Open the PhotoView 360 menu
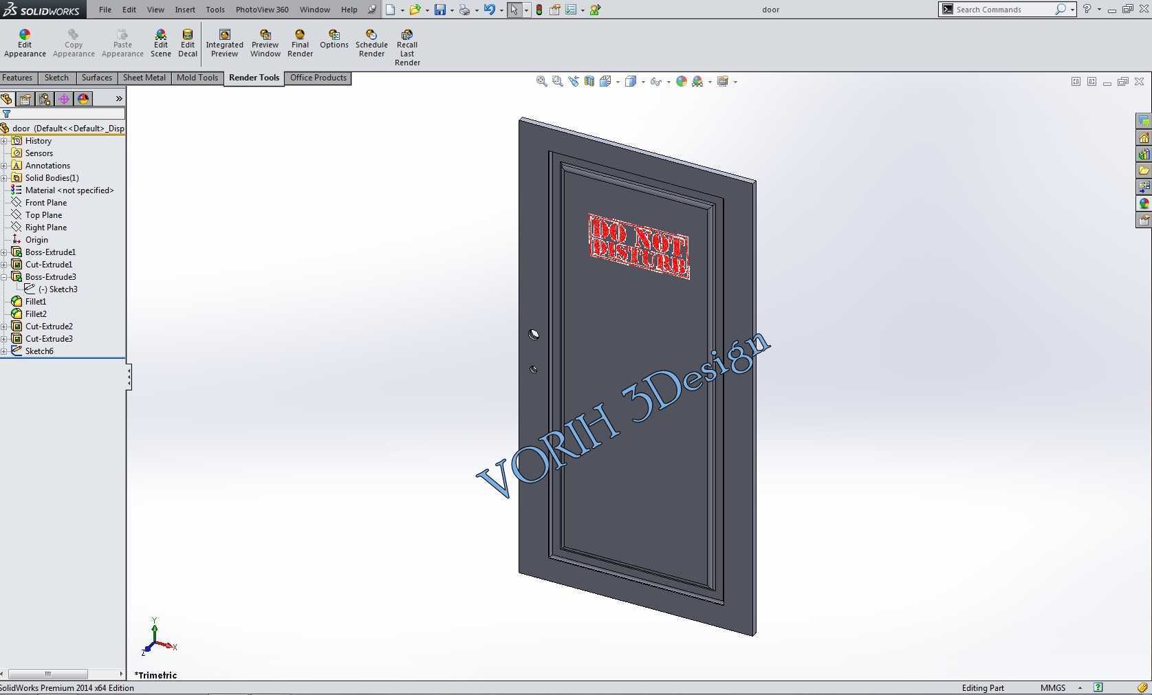Viewport: 1152px width, 695px height. tap(262, 10)
